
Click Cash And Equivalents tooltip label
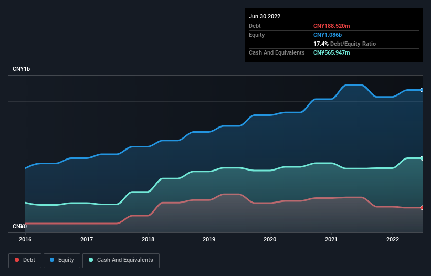click(x=277, y=52)
